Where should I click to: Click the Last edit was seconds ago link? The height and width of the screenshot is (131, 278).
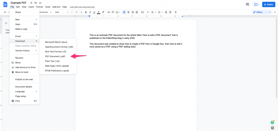(x=82, y=7)
